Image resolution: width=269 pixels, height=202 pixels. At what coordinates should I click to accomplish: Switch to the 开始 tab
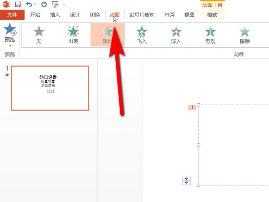(35, 15)
